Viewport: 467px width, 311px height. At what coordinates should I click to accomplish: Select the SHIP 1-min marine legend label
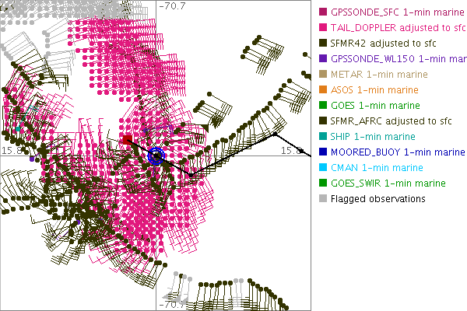373,137
